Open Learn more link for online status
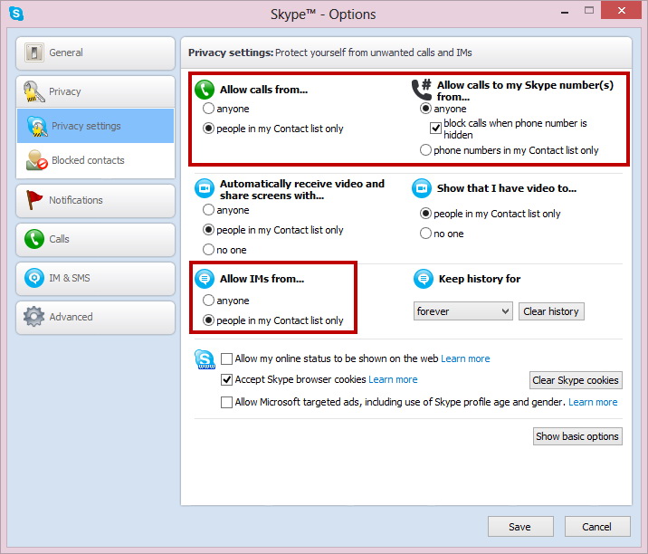Viewport: 648px width, 554px height. pos(465,358)
